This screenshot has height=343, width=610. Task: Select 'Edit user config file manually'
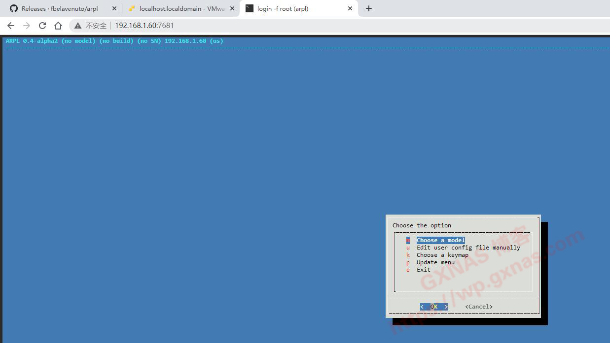coord(468,248)
